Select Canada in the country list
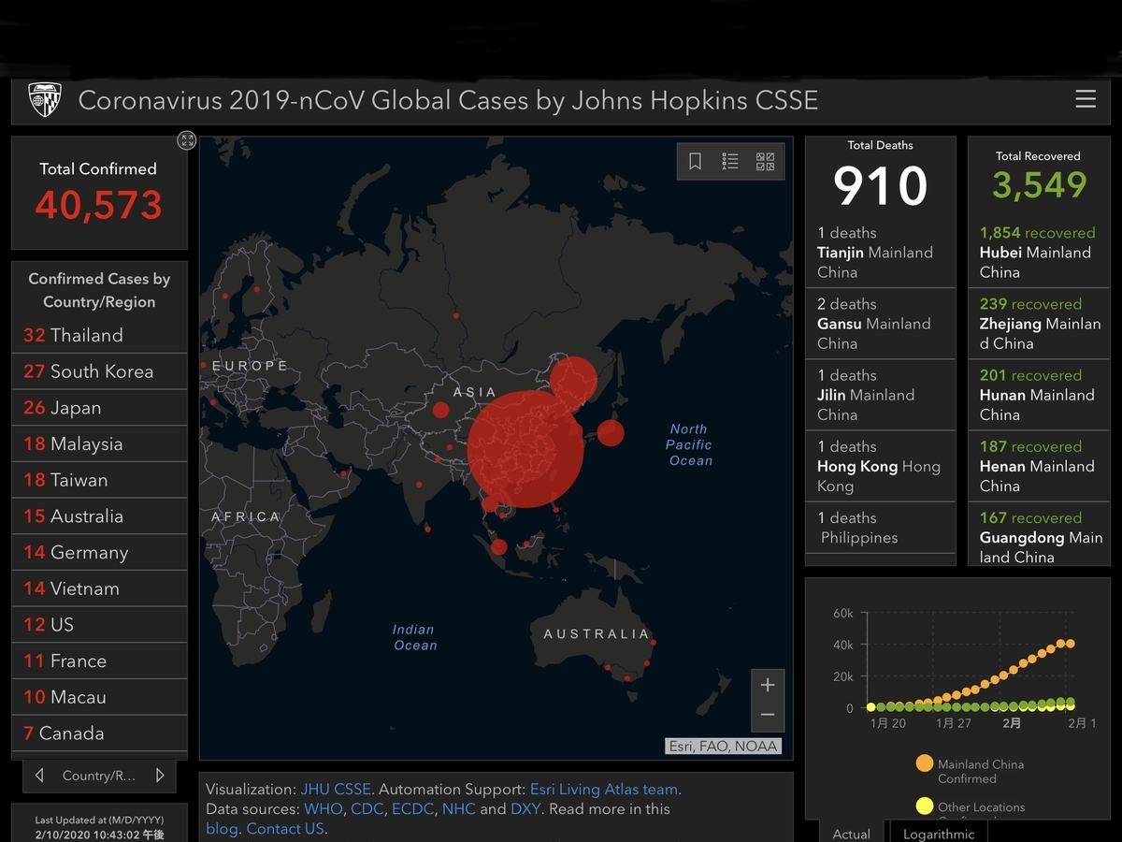1122x842 pixels. point(99,733)
